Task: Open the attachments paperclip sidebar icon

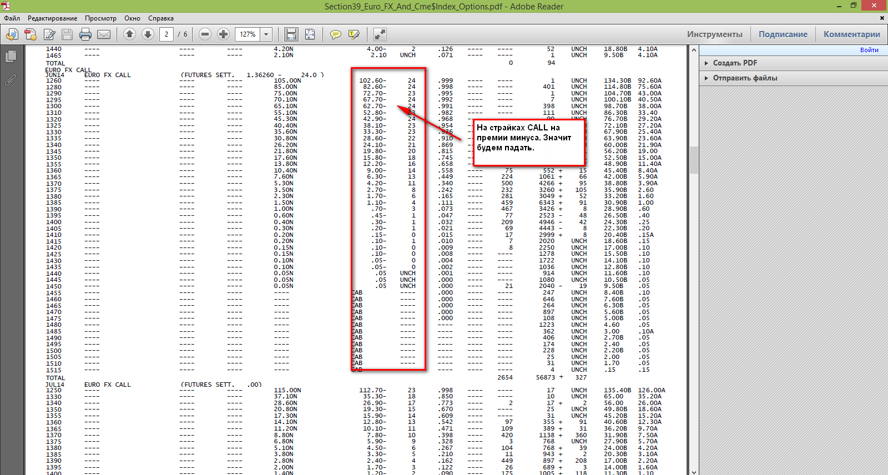Action: click(11, 80)
